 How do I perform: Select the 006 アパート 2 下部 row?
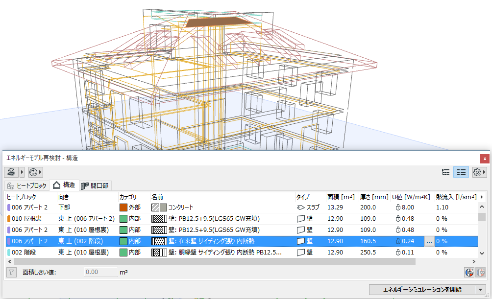point(242,207)
